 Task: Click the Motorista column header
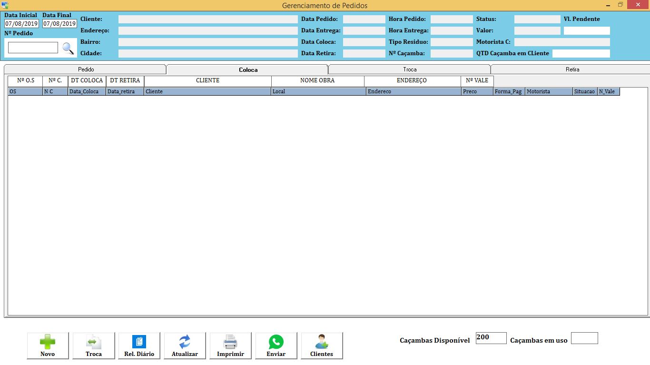549,91
